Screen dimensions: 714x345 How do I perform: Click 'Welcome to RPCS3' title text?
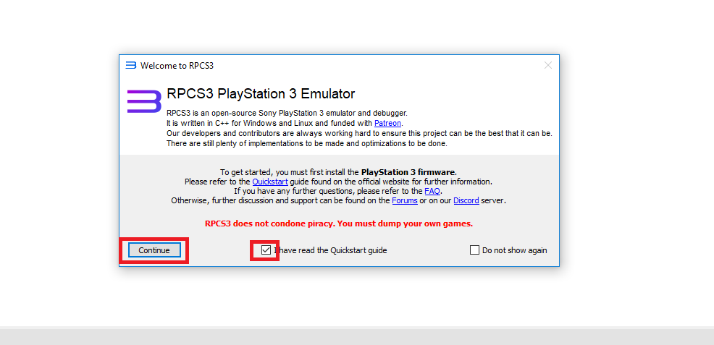(x=177, y=66)
